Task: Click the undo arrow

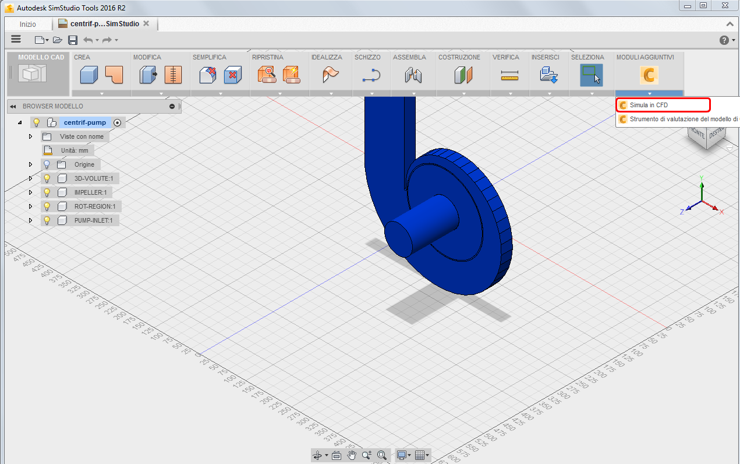Action: (x=88, y=40)
